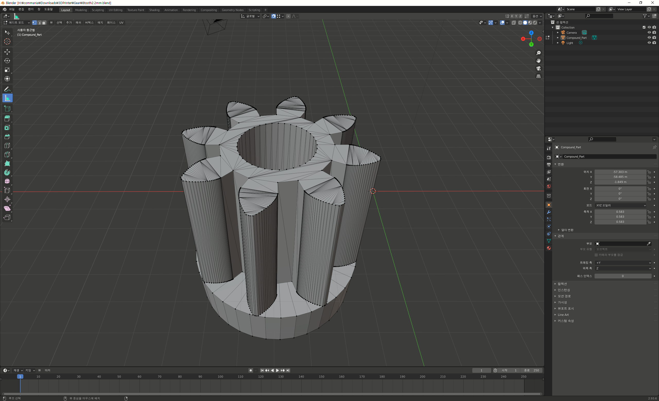Open the XYZ Euler rotation mode dropdown
659x401 pixels.
620,206
